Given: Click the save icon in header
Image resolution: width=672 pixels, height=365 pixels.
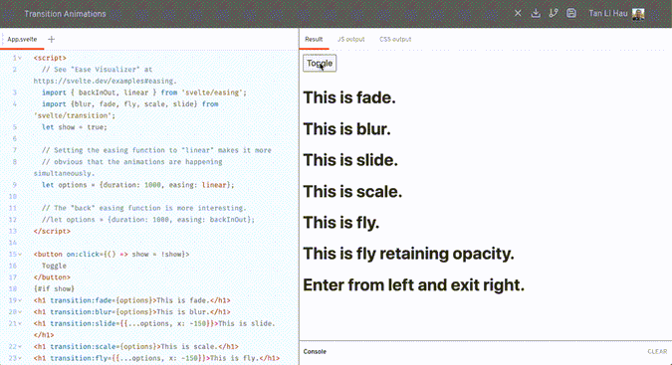Looking at the screenshot, I should click(571, 13).
